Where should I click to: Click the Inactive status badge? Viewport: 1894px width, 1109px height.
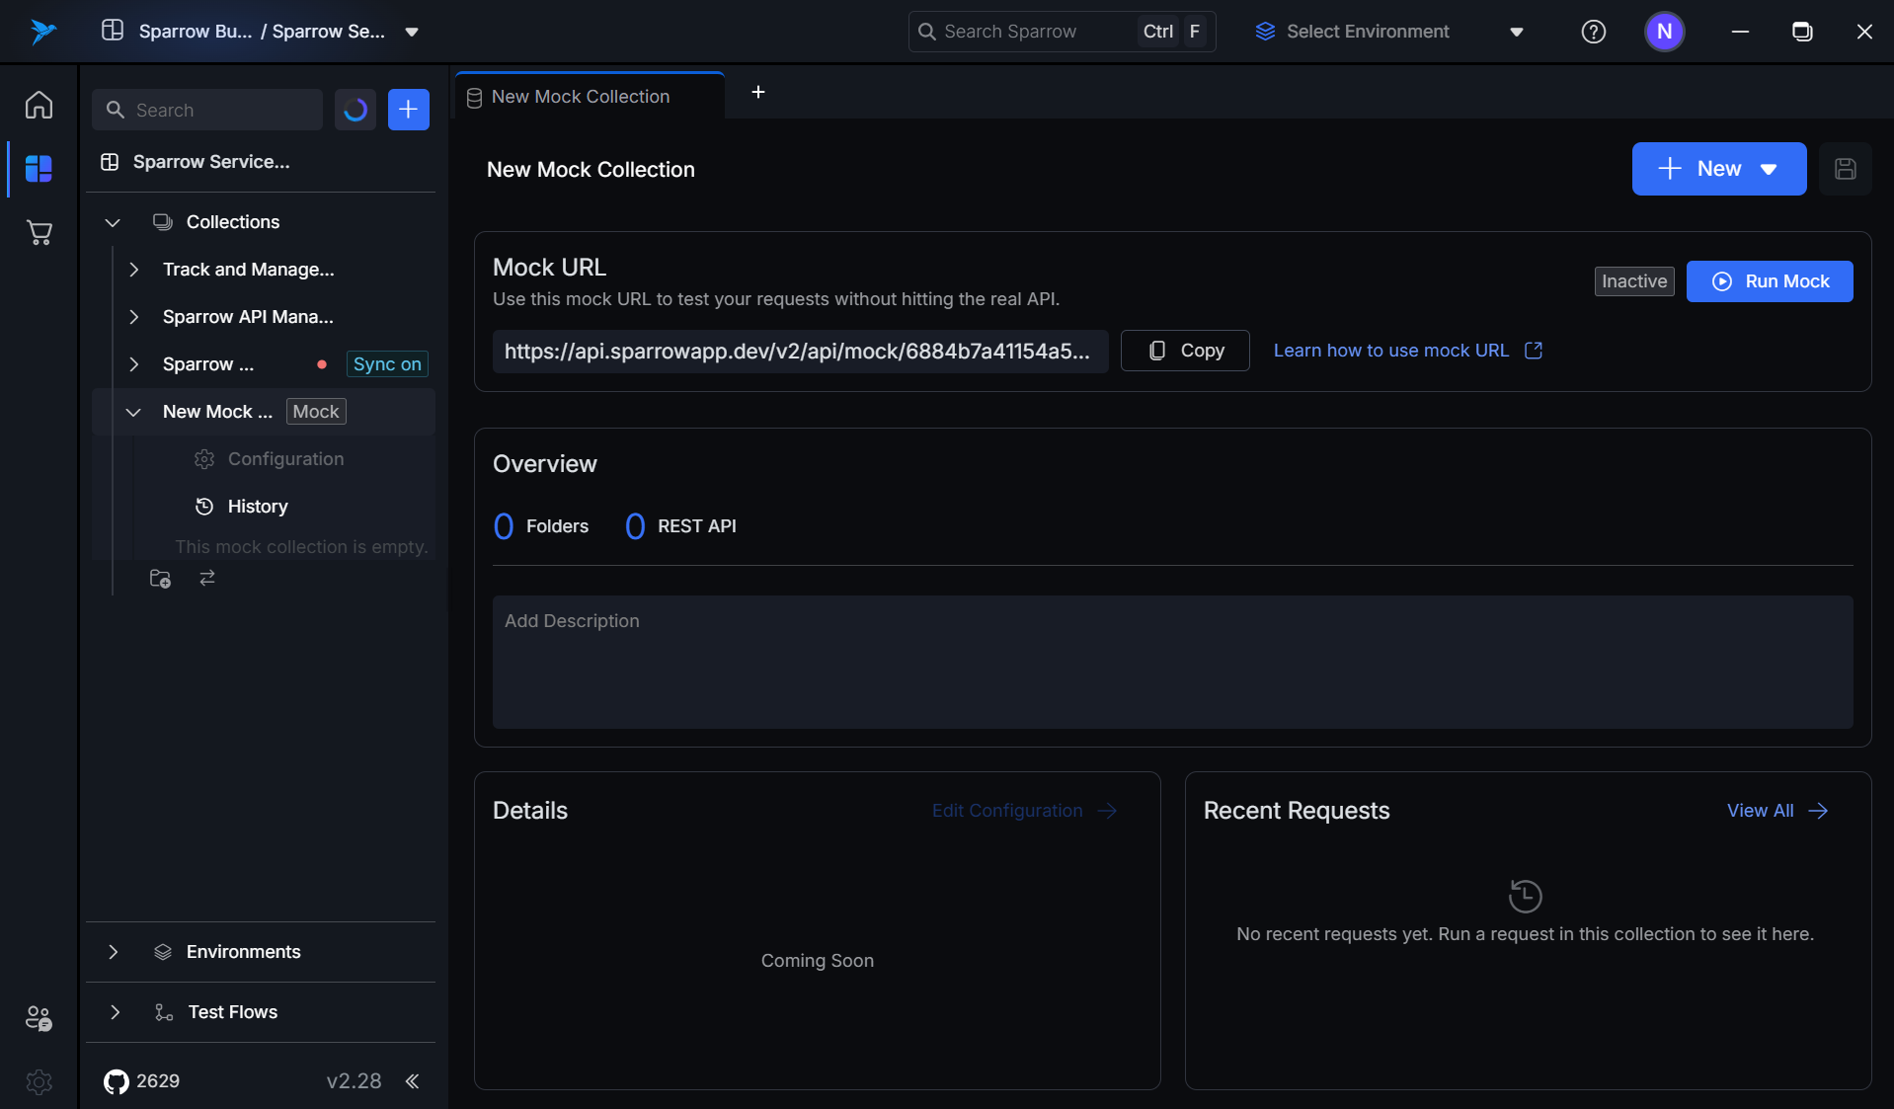[1633, 281]
